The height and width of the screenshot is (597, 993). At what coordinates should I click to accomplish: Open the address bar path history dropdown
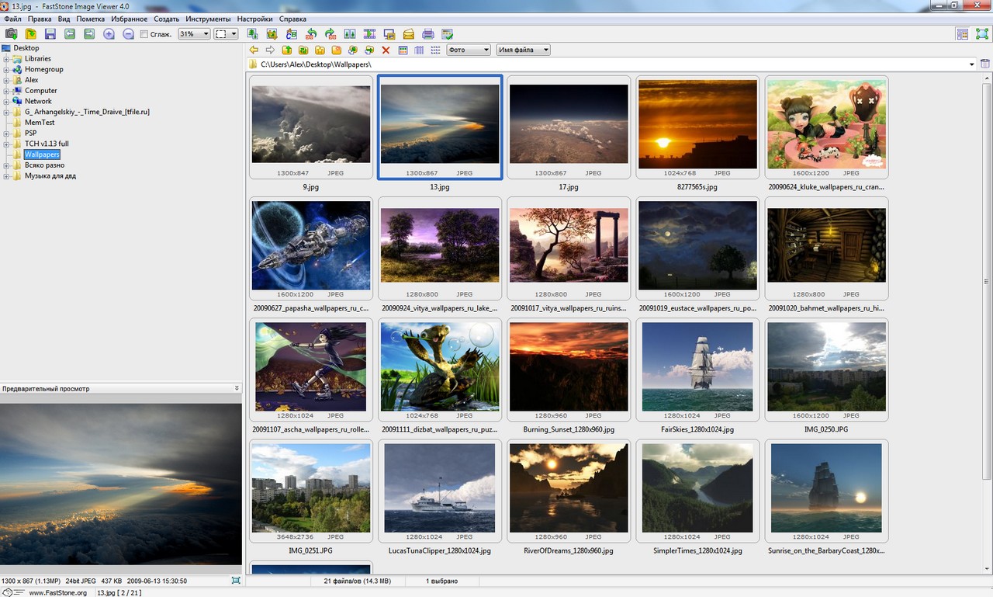[972, 64]
